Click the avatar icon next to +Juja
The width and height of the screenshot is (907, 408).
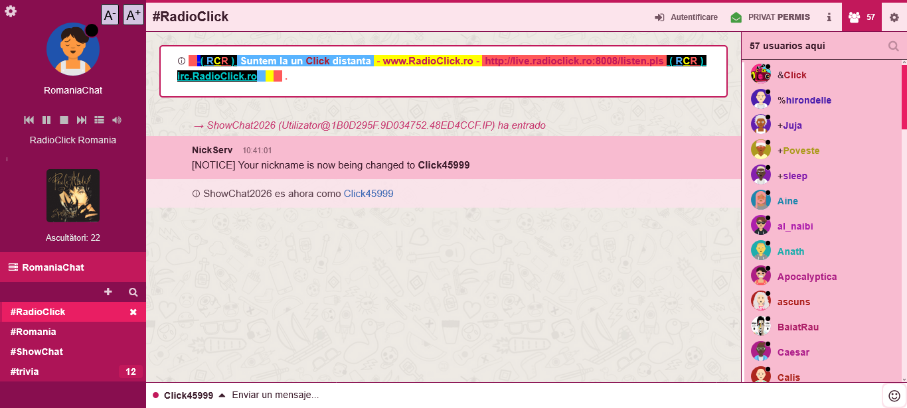pos(760,124)
